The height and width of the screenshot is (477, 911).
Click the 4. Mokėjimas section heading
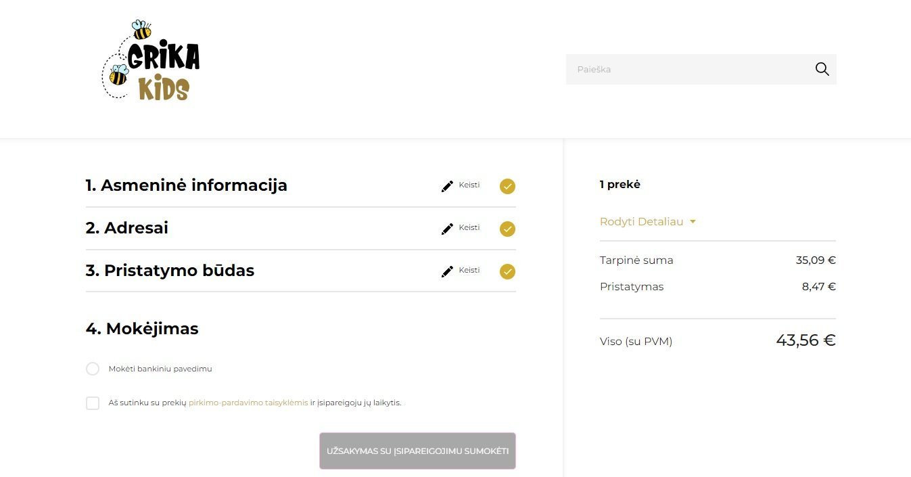pos(142,329)
